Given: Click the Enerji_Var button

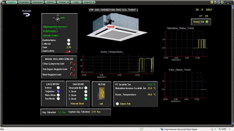Looking at the screenshot, I should coord(201,22).
